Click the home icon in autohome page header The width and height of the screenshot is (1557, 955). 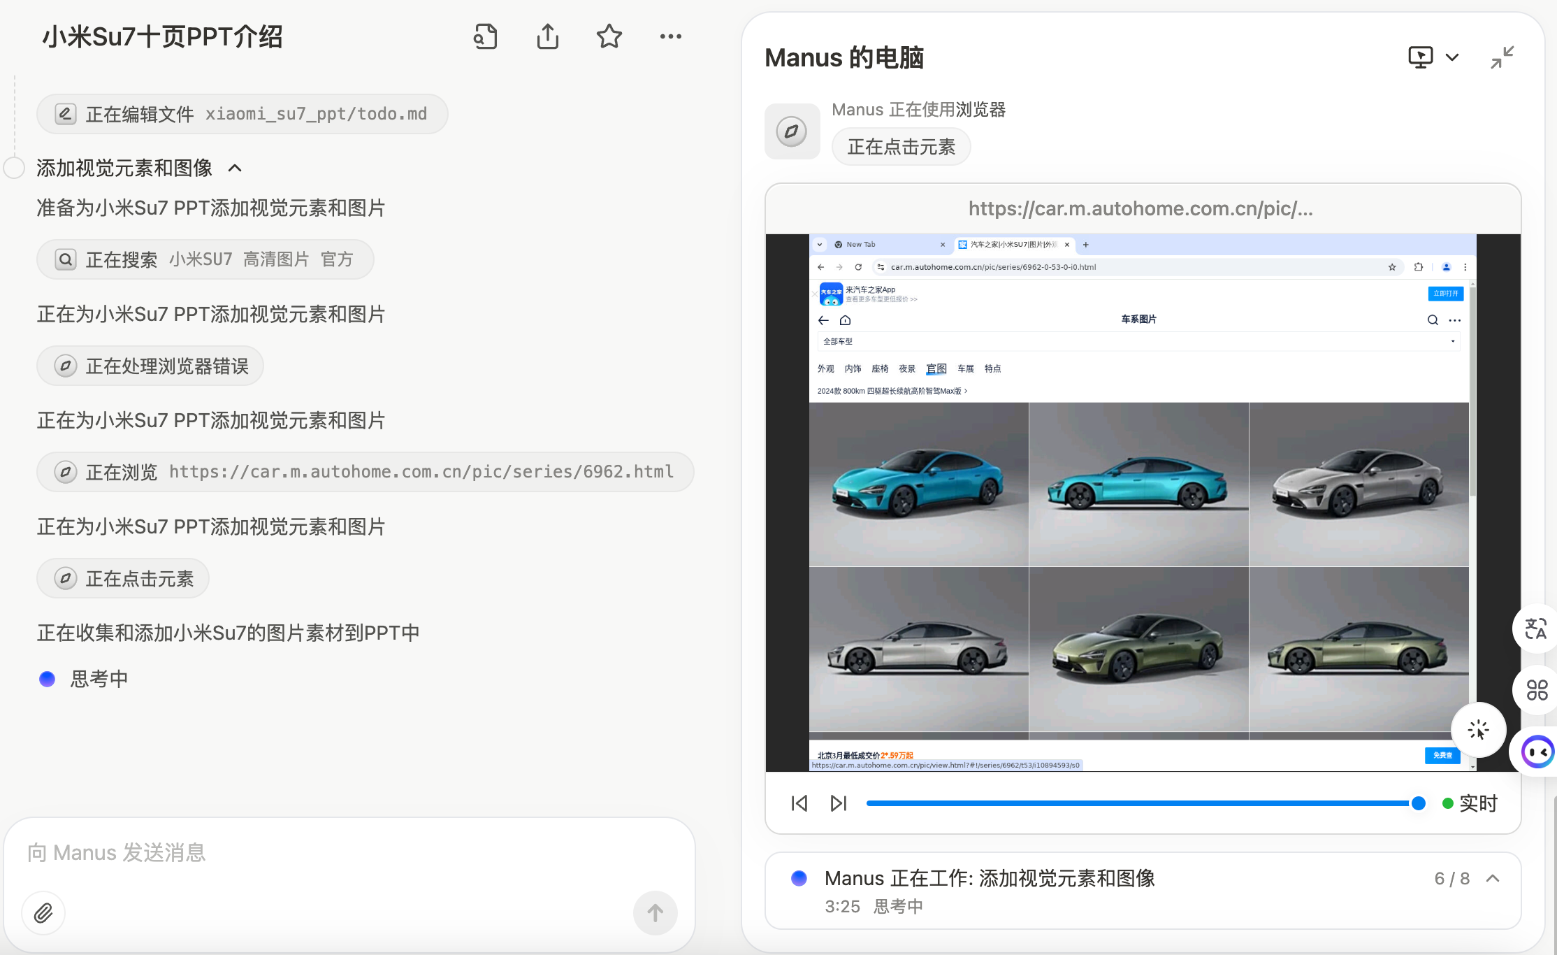click(845, 320)
